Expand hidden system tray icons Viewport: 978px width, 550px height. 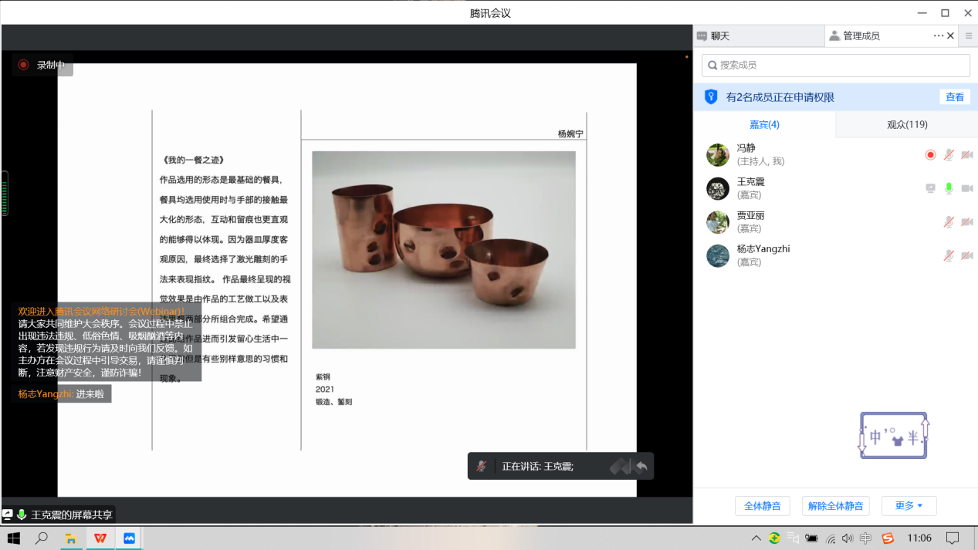click(x=756, y=538)
